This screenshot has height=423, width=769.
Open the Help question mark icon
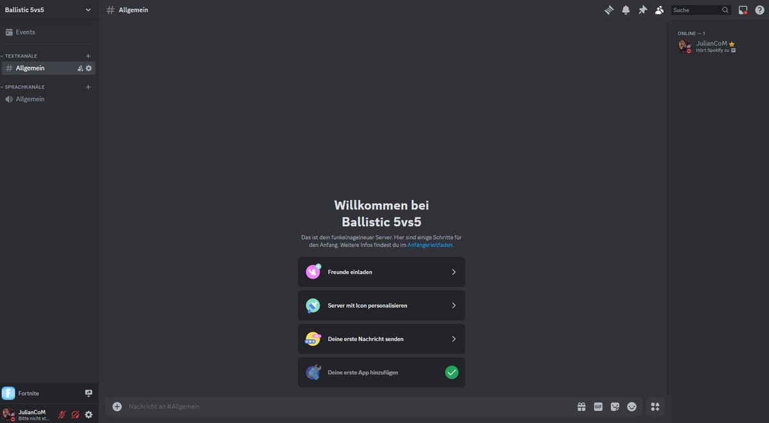tap(759, 10)
